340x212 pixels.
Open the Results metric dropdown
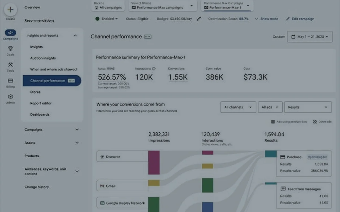click(x=308, y=107)
